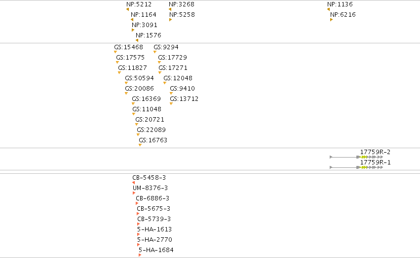Click the 17759R-1 transcript gene model glyph

[x=356, y=167]
